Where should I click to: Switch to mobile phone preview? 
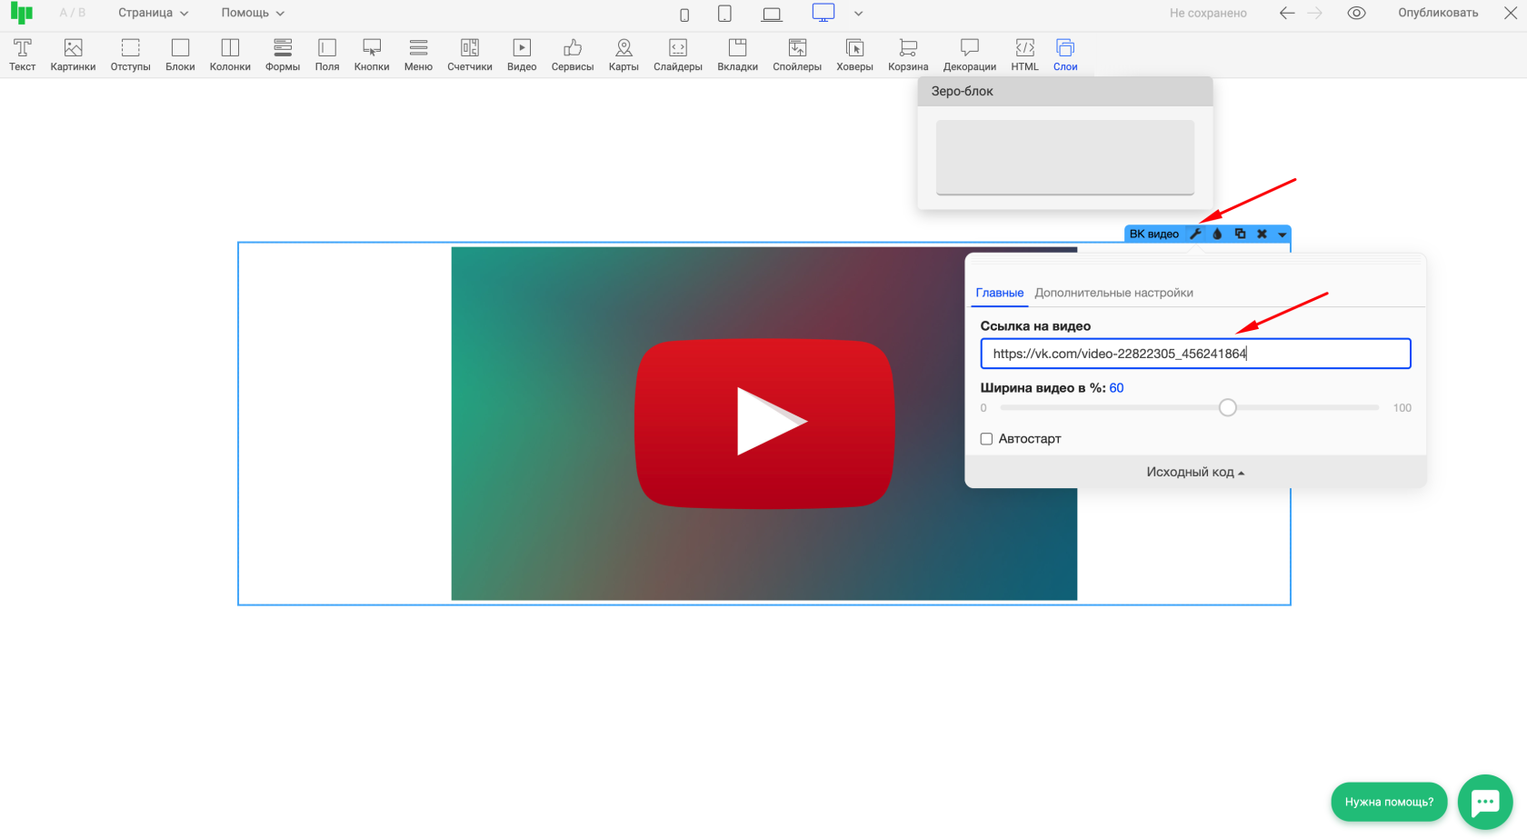tap(684, 14)
